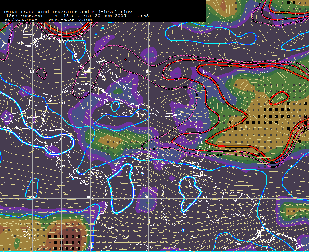This screenshot has height=252, width=309.
Task: Select the '10N' label near Costa Rica
Action: point(61,166)
